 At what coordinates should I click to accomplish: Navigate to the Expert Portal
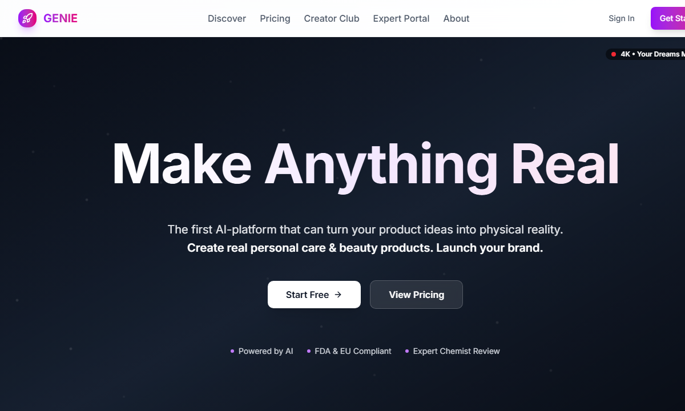coord(401,18)
